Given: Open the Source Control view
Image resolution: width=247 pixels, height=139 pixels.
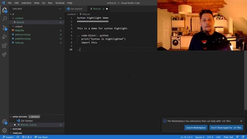Looking at the screenshot, I should (x=4, y=28).
